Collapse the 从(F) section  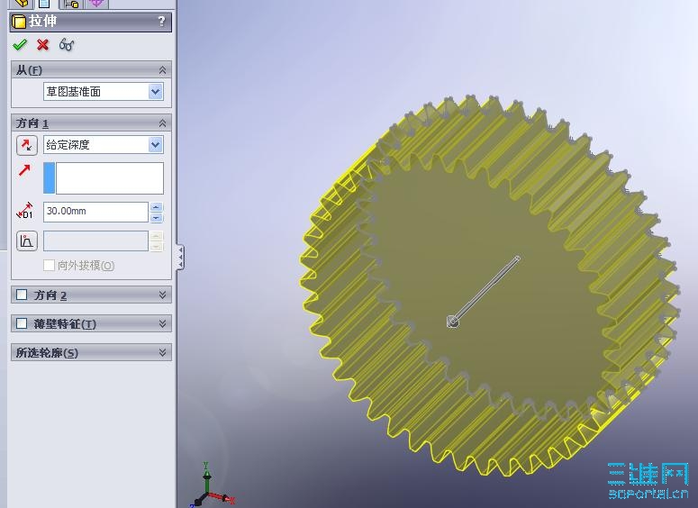pyautogui.click(x=162, y=70)
